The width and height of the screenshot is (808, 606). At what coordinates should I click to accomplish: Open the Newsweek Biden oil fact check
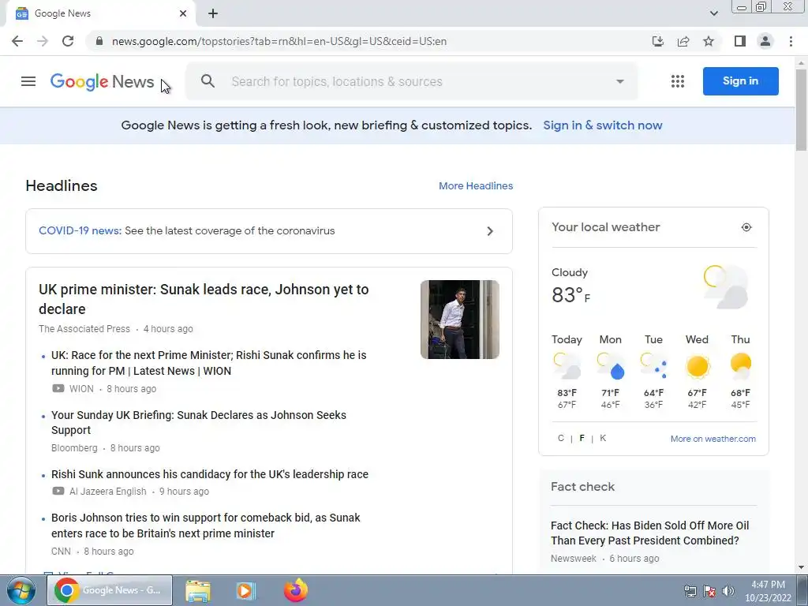[x=650, y=533]
